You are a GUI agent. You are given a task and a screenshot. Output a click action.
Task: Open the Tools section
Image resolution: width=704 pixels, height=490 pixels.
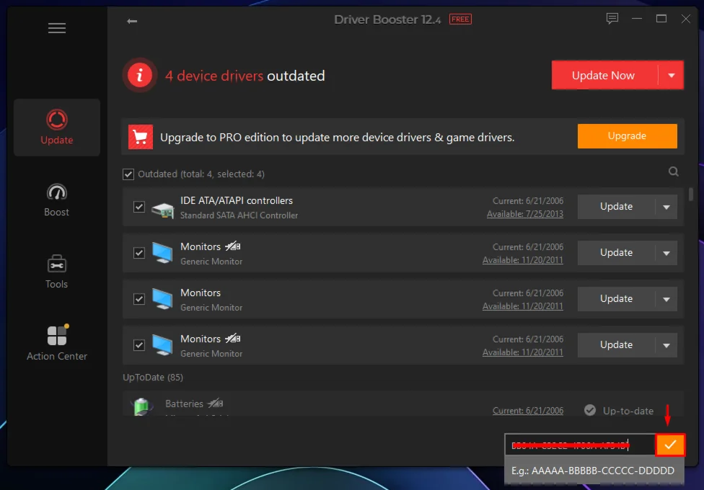pyautogui.click(x=57, y=272)
